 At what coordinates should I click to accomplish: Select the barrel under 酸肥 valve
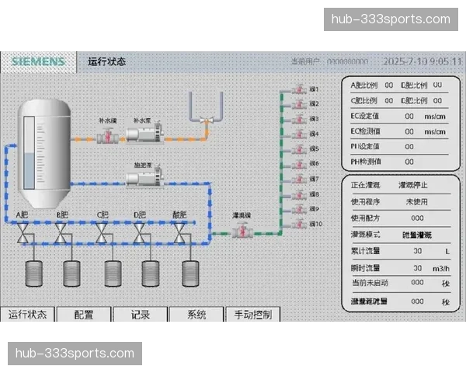click(190, 274)
